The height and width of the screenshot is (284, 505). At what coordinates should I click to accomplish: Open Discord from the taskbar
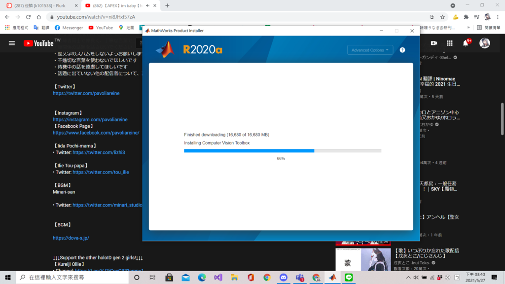(284, 277)
